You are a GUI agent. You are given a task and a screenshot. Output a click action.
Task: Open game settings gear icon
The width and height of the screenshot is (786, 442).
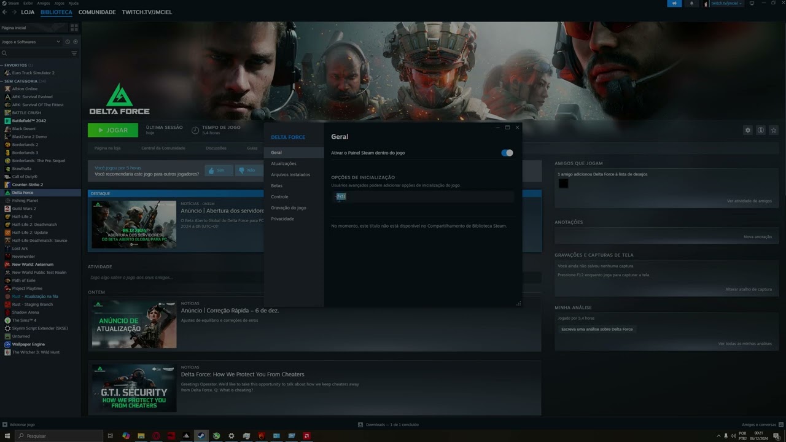pos(748,130)
